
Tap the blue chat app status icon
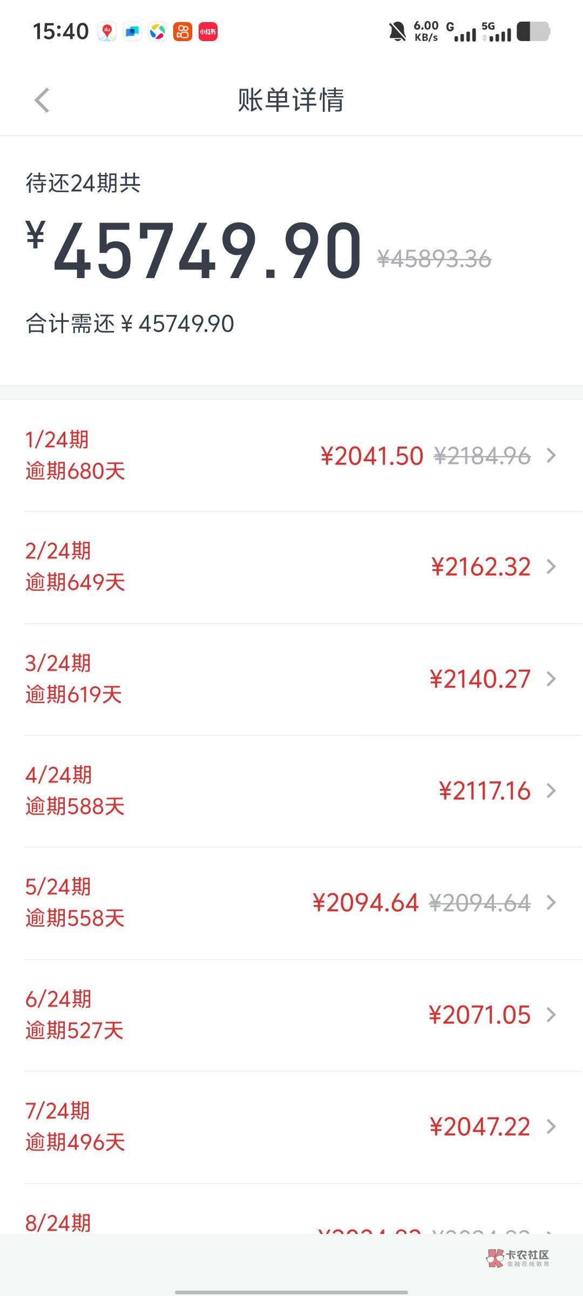(x=132, y=32)
